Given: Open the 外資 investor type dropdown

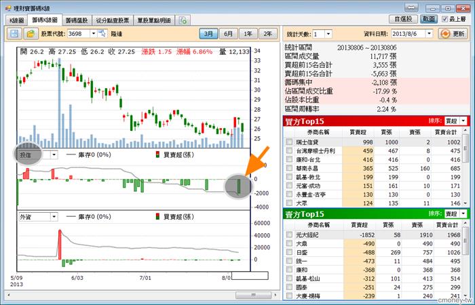Looking at the screenshot, I should [x=54, y=217].
